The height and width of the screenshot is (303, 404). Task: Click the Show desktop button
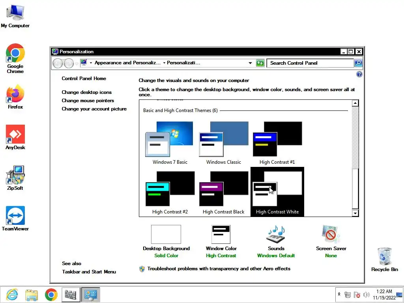click(399, 294)
